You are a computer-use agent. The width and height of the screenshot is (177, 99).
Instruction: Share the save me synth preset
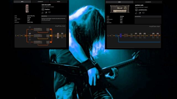tap(46, 13)
